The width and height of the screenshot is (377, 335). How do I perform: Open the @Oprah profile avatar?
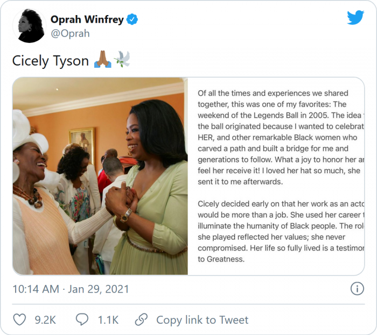[x=29, y=26]
